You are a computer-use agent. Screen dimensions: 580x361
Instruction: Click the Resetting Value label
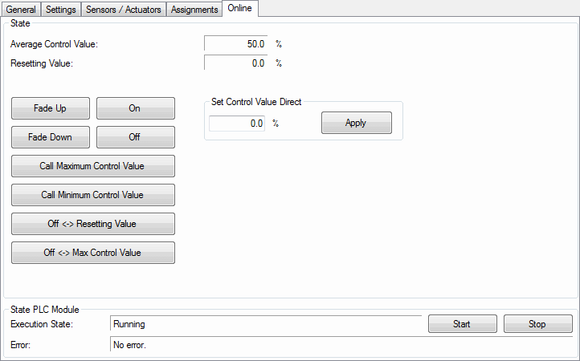coord(42,63)
